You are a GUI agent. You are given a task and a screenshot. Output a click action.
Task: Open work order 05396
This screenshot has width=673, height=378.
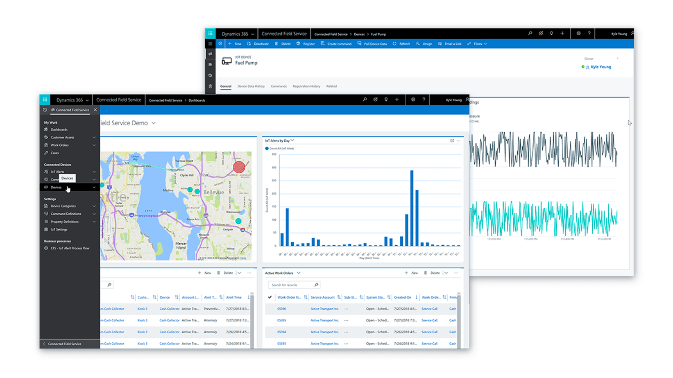tap(281, 309)
